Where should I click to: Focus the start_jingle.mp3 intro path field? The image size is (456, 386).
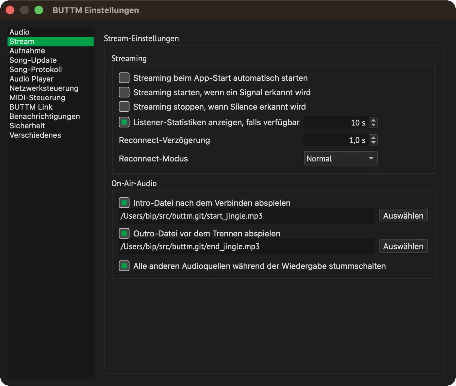(246, 216)
